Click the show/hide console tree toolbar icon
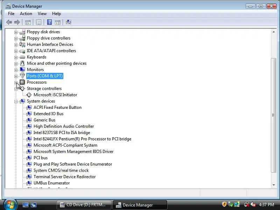The height and width of the screenshot is (210, 280). (28, 22)
